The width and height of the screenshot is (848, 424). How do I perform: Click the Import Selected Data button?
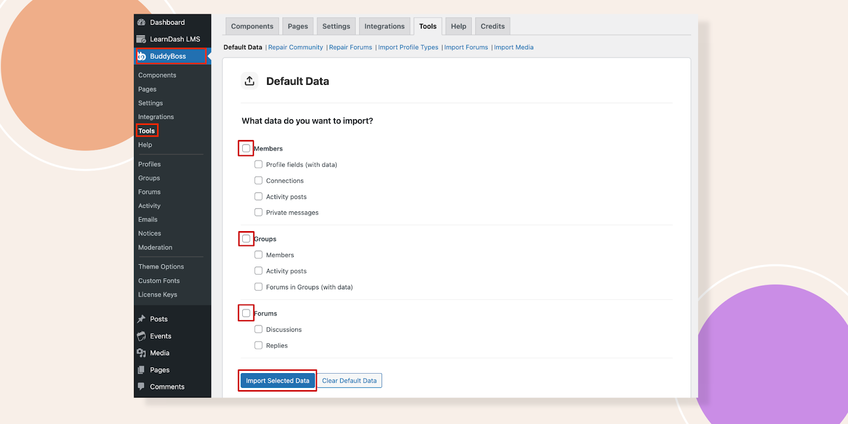coord(278,381)
